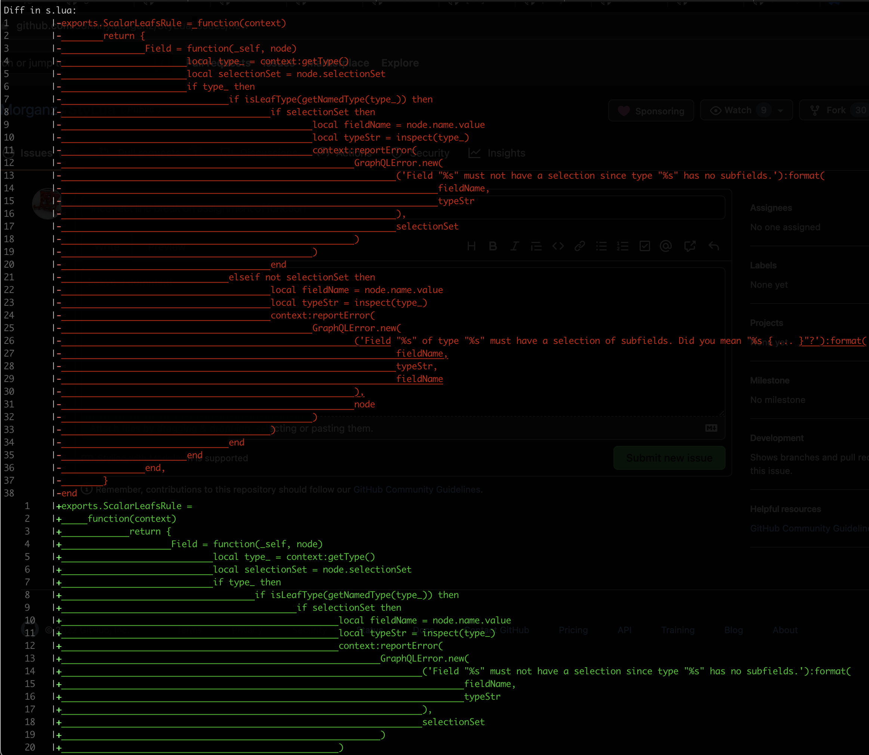Viewport: 869px width, 755px height.
Task: Open saved replies with the arrow icon
Action: (x=714, y=246)
